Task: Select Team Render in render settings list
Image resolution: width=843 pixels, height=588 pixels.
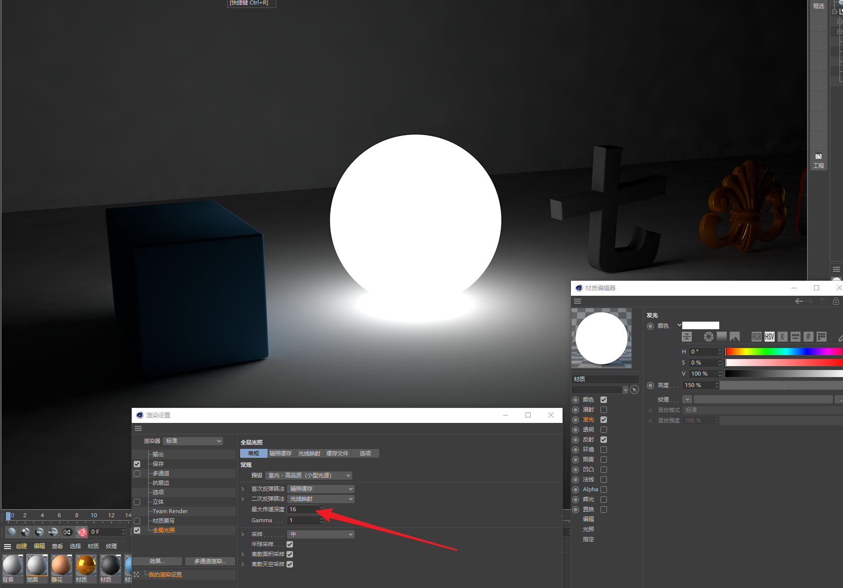Action: point(170,511)
